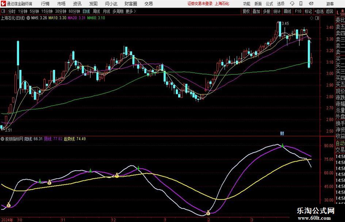Click the money bag signal near 2024年
The width and height of the screenshot is (345, 222).
(x=8, y=205)
